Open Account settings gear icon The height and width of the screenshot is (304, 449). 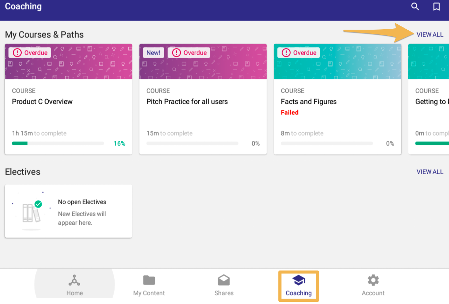pyautogui.click(x=373, y=280)
